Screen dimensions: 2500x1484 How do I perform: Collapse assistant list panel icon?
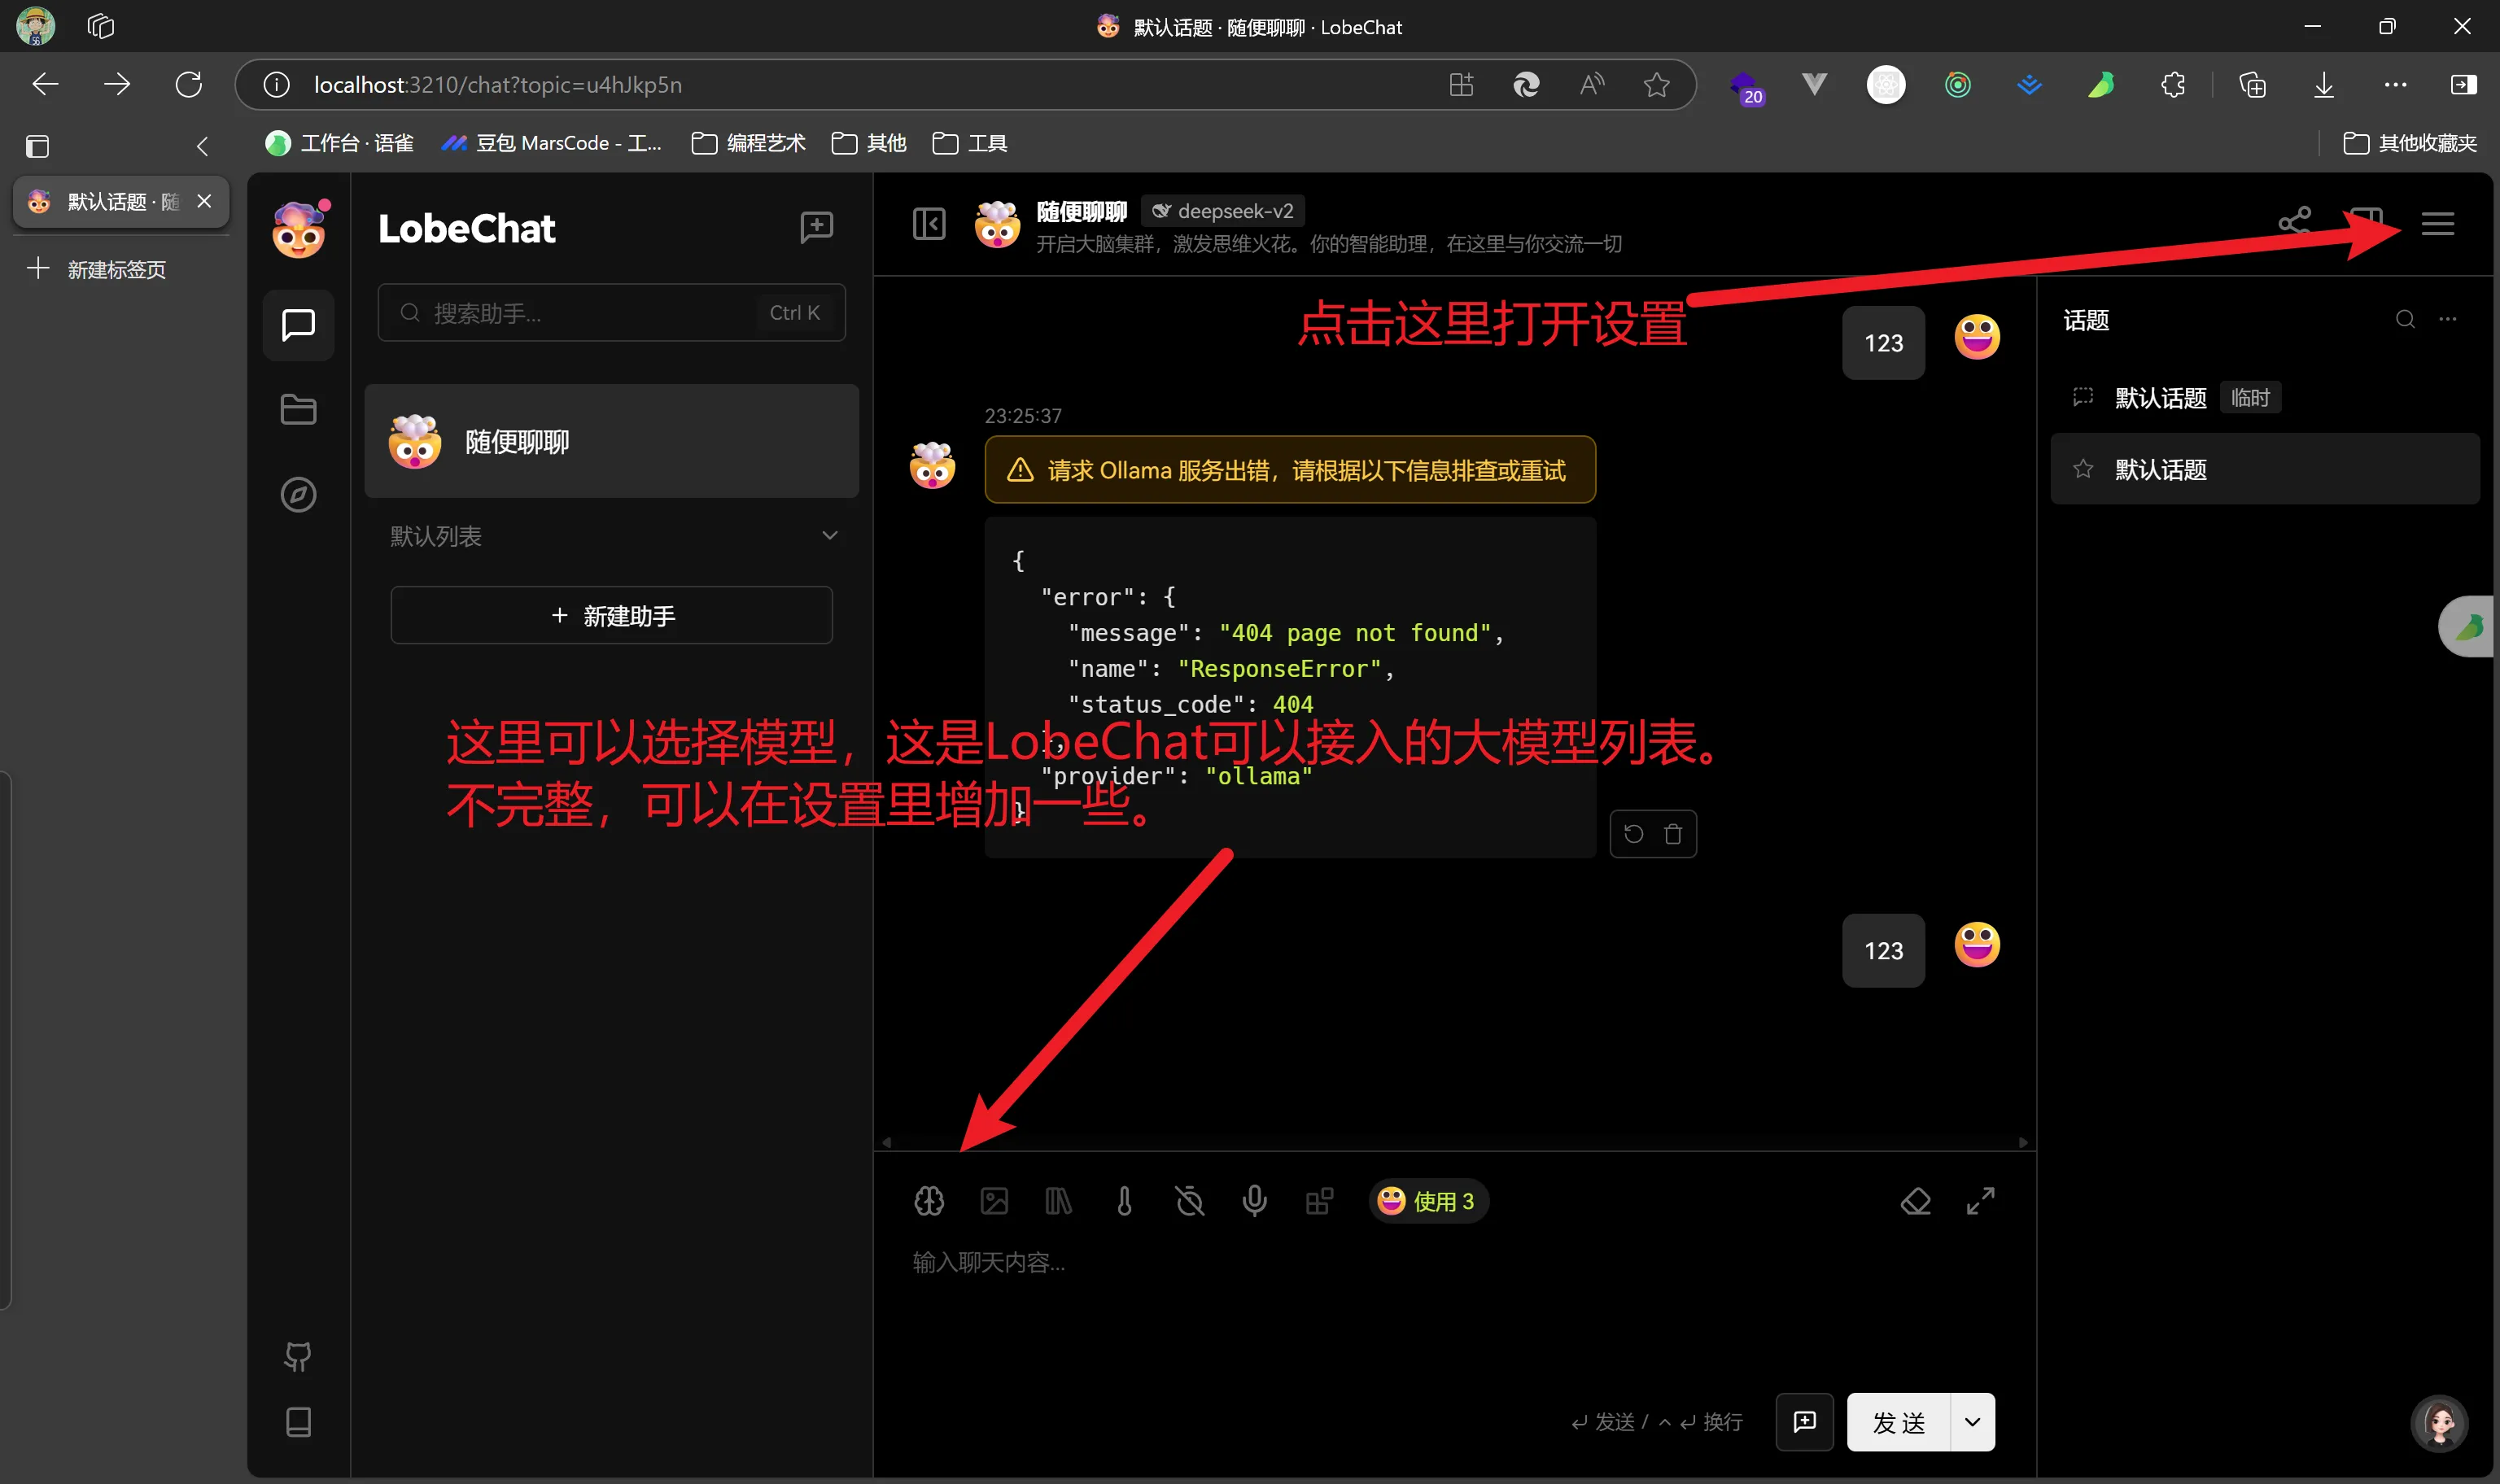coord(929,223)
